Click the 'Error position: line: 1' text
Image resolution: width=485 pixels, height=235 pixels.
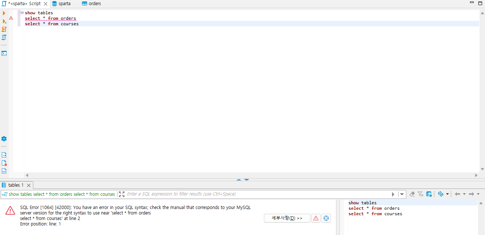coord(41,224)
